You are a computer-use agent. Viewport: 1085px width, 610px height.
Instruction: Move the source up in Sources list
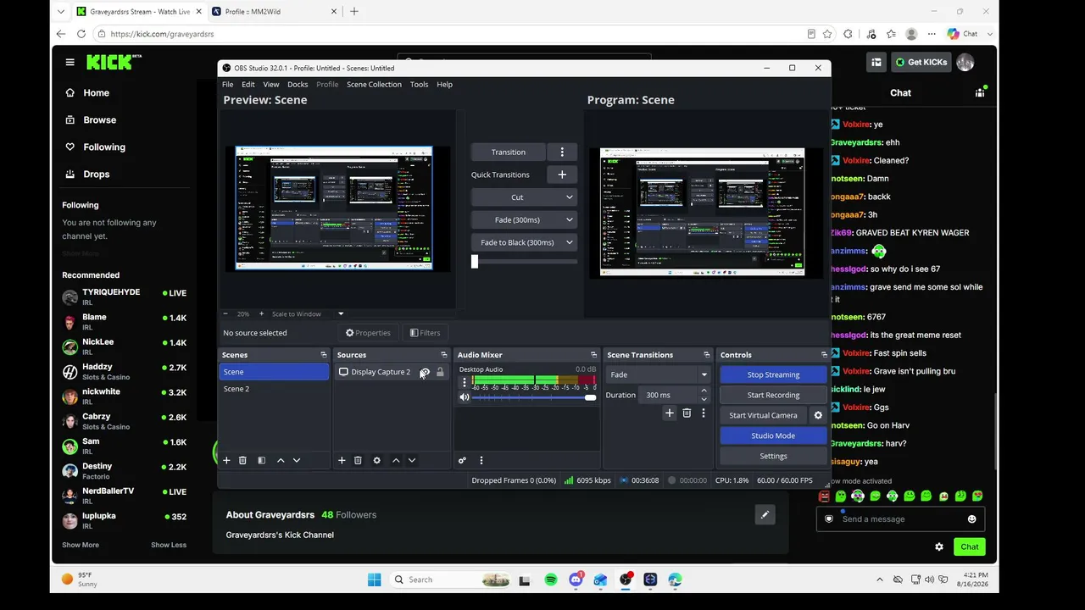[x=396, y=460]
